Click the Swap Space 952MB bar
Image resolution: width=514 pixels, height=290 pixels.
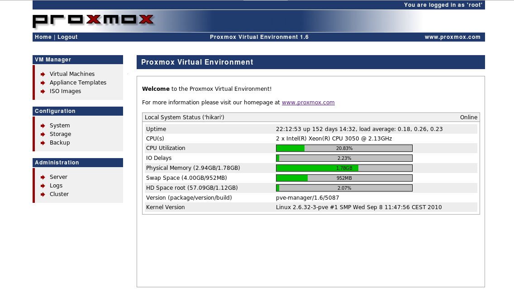coord(344,178)
